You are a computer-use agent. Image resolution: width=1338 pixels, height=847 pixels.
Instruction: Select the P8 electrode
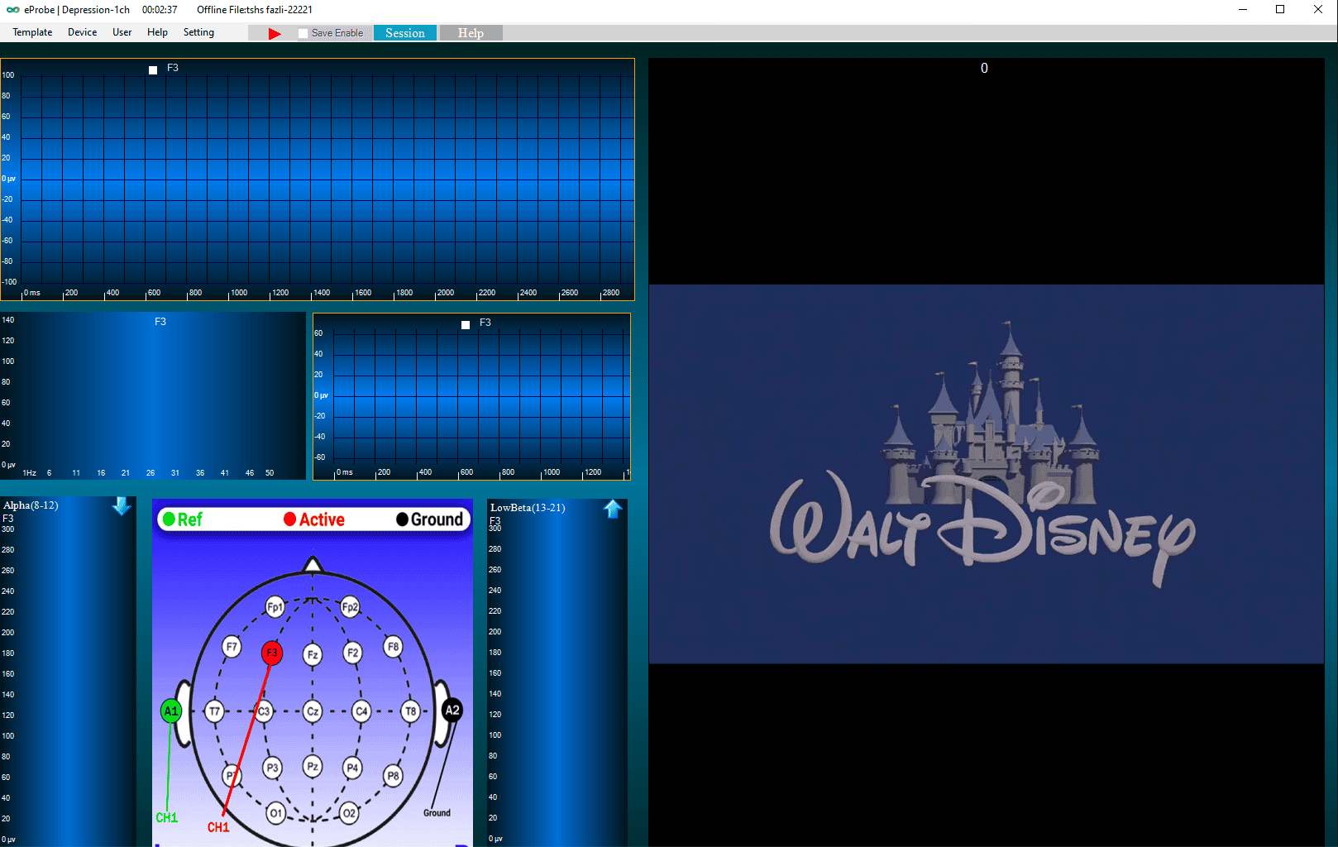click(x=394, y=776)
